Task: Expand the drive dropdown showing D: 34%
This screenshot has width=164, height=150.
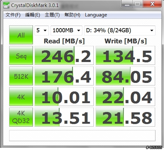Action: (120, 30)
